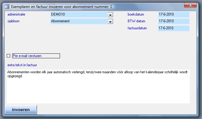Select the factuurdatum date field
This screenshot has height=119, width=202.
coord(174,28)
